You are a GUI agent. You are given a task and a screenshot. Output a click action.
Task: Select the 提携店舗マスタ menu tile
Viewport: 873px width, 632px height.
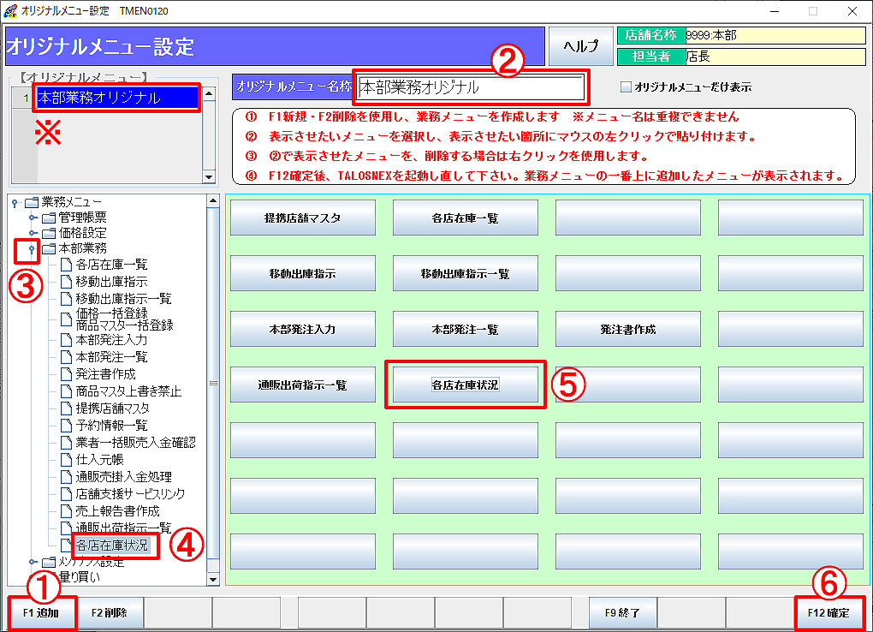point(302,218)
